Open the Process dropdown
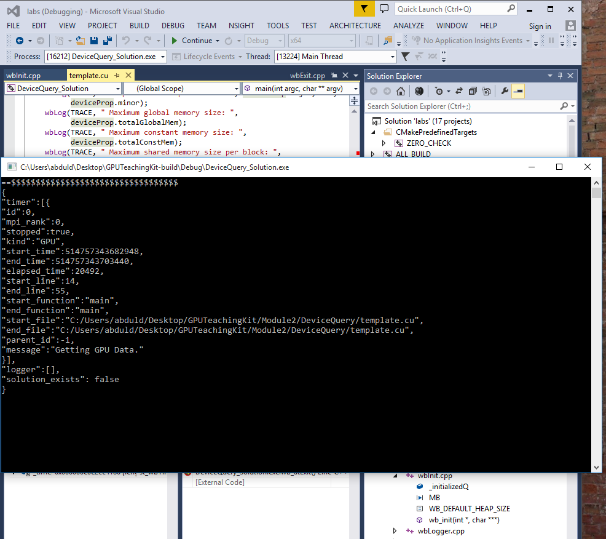 pos(163,57)
